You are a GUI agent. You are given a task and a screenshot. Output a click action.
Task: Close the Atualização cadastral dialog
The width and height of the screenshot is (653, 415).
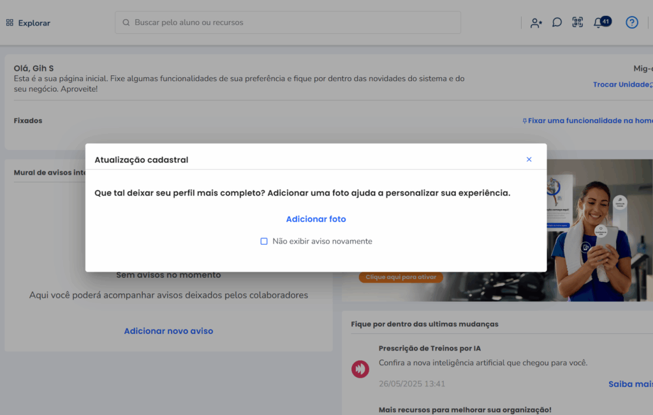click(529, 159)
